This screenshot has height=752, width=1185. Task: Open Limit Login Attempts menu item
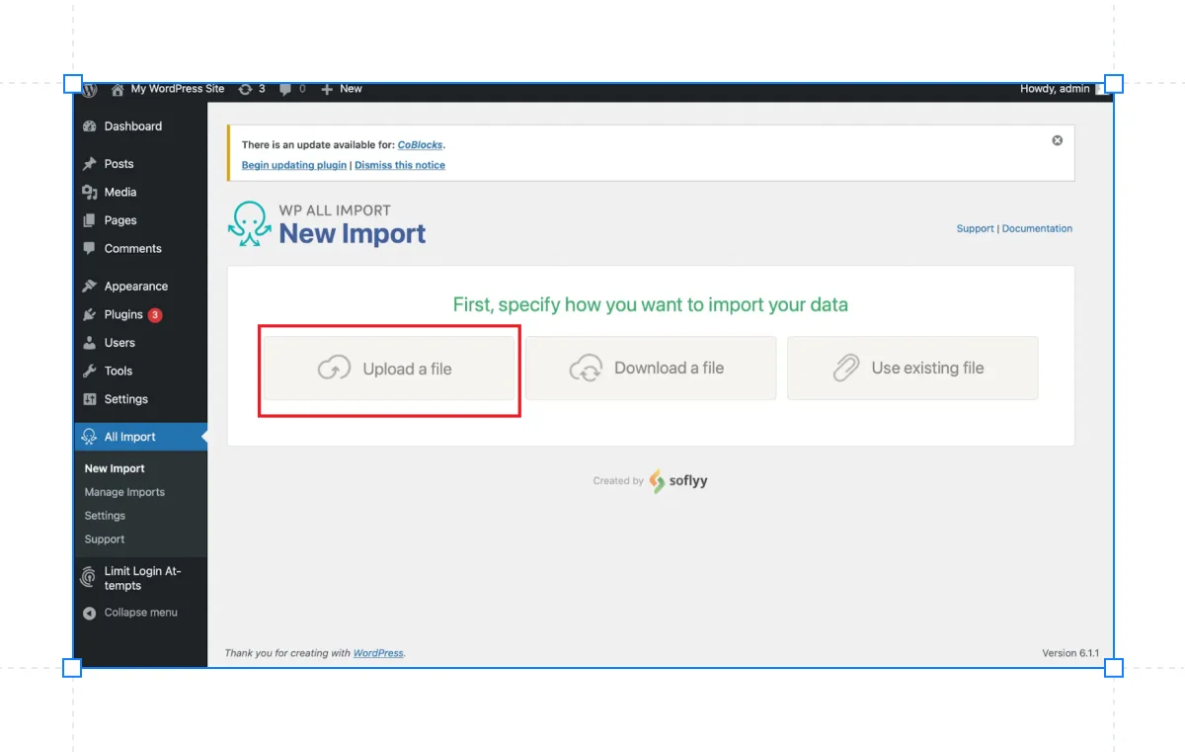coord(142,578)
